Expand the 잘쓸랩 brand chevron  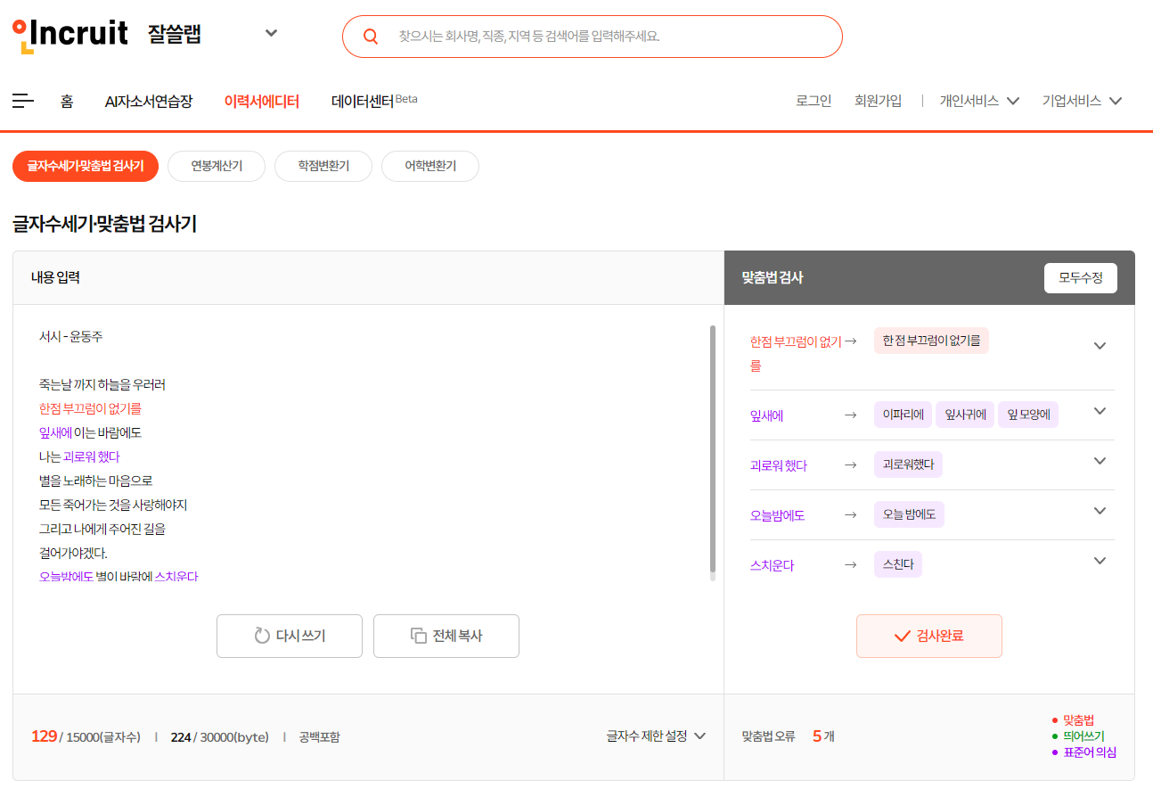(x=270, y=32)
